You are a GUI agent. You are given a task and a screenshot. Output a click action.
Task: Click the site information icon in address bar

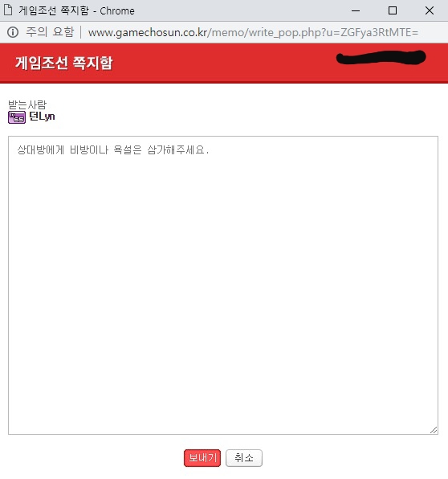click(13, 32)
